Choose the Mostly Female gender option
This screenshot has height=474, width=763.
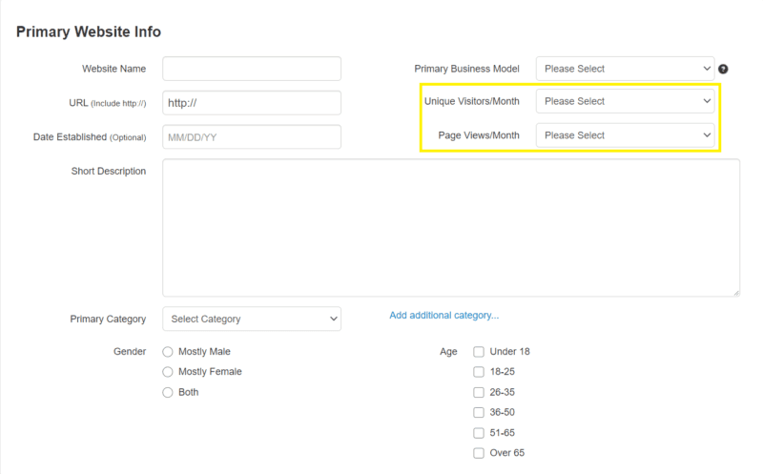pos(168,372)
